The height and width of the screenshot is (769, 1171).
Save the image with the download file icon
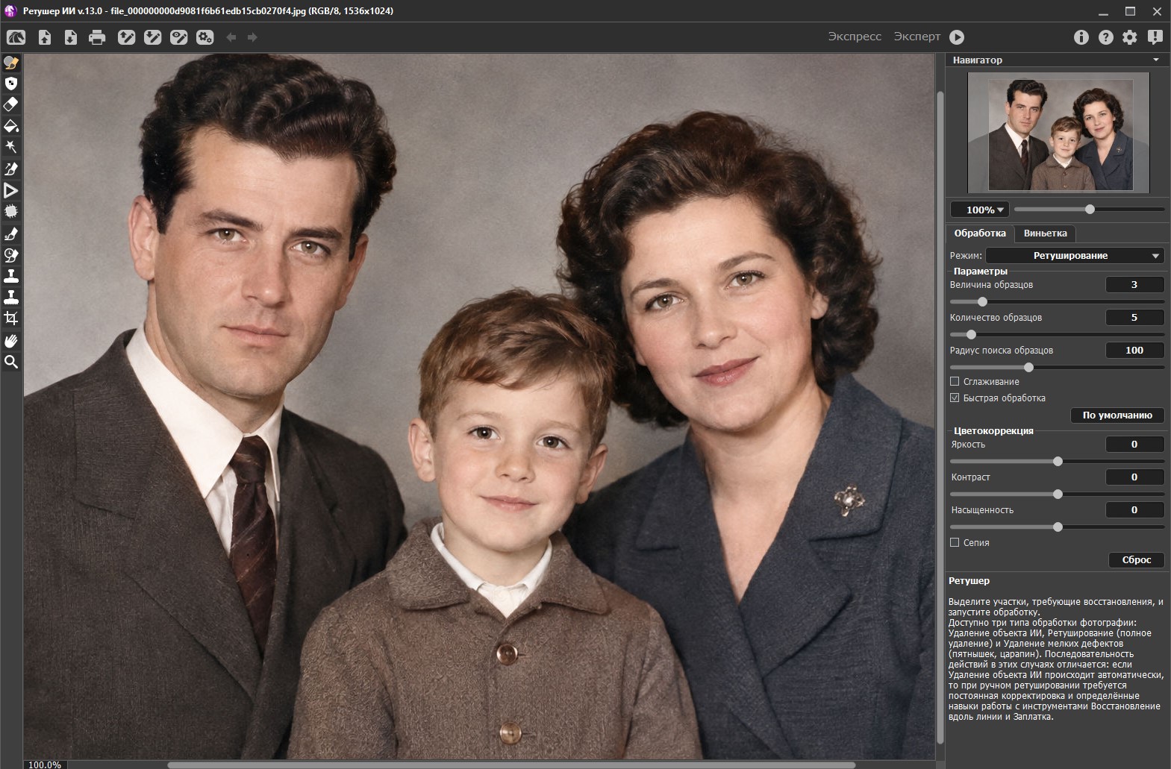point(71,37)
